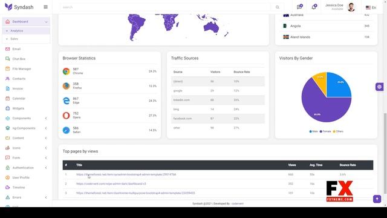The width and height of the screenshot is (387, 218).
Task: Click the Firefox browser icon
Action: click(x=66, y=86)
